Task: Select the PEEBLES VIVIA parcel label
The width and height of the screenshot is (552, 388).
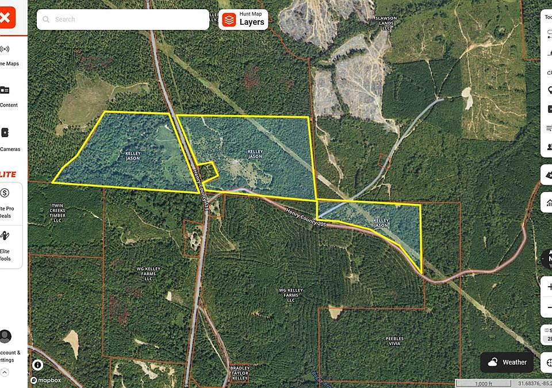Action: coord(394,341)
